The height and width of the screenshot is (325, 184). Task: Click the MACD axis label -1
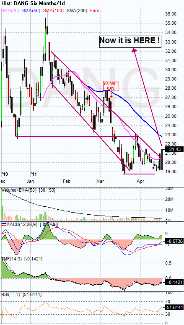click(x=168, y=245)
